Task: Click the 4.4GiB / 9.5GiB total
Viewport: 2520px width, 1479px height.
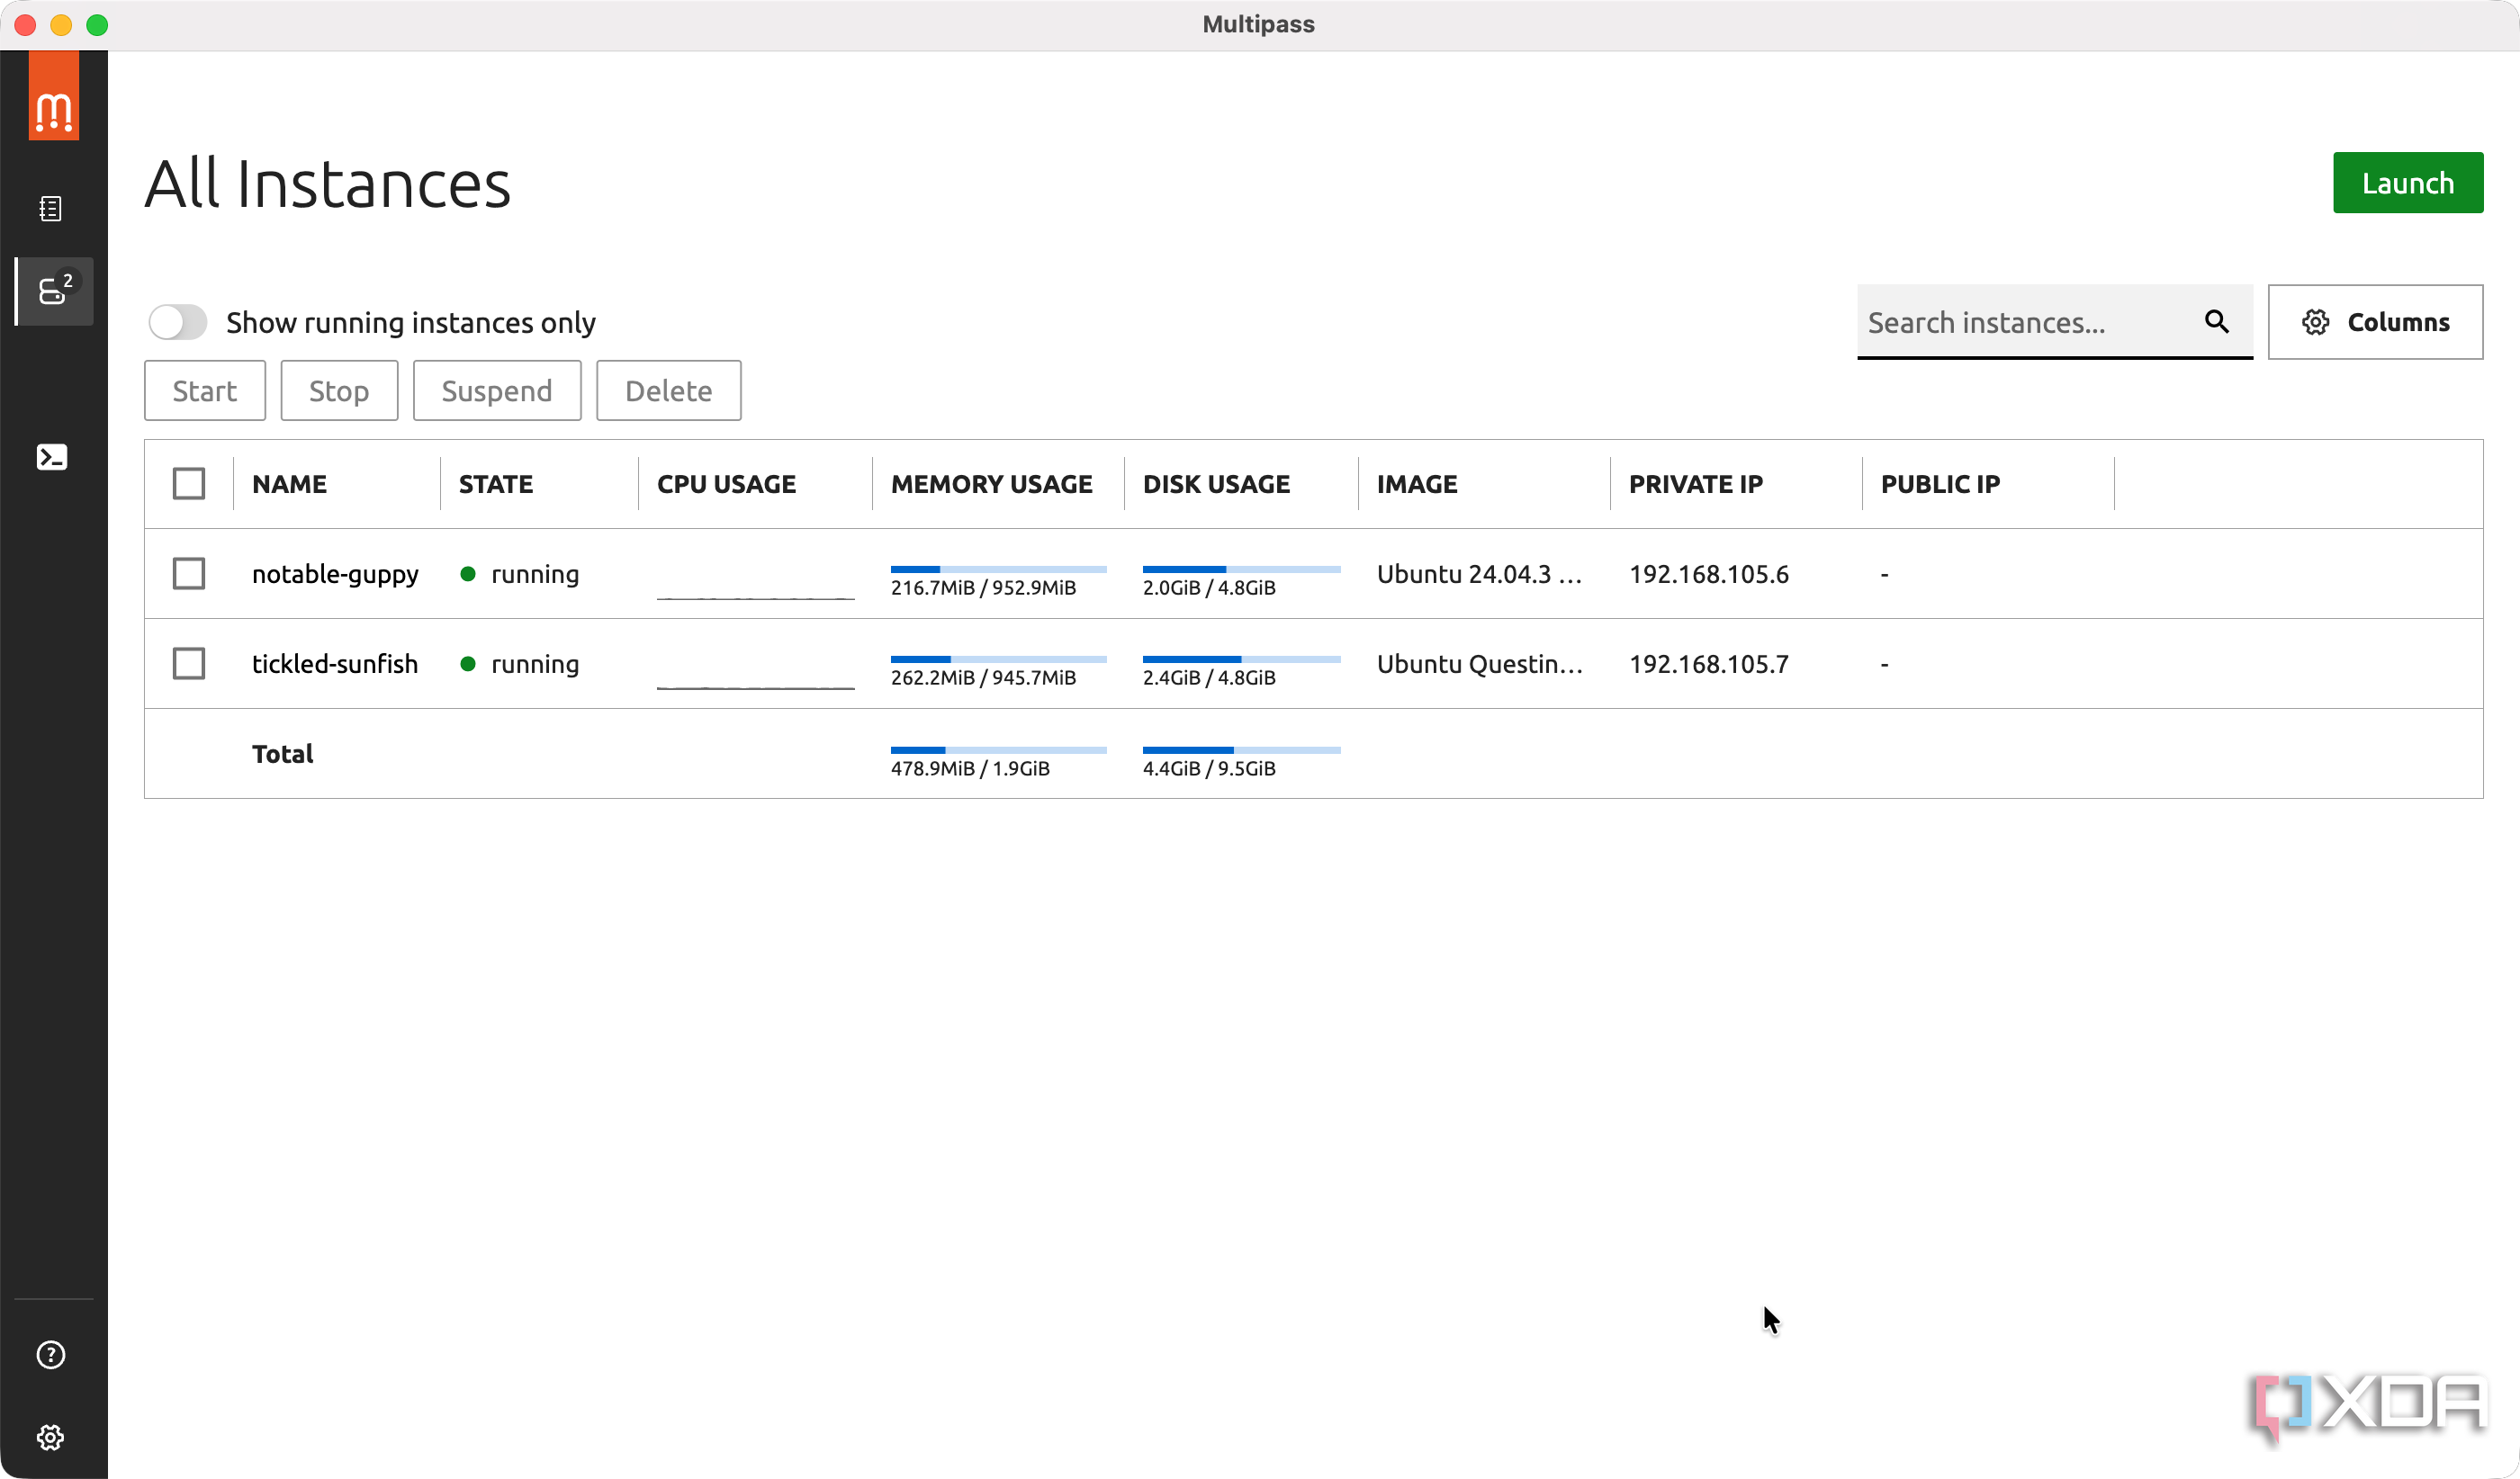Action: 1210,768
